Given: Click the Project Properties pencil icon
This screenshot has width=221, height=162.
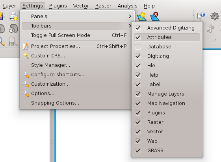Looking at the screenshot, I should coord(26,46).
